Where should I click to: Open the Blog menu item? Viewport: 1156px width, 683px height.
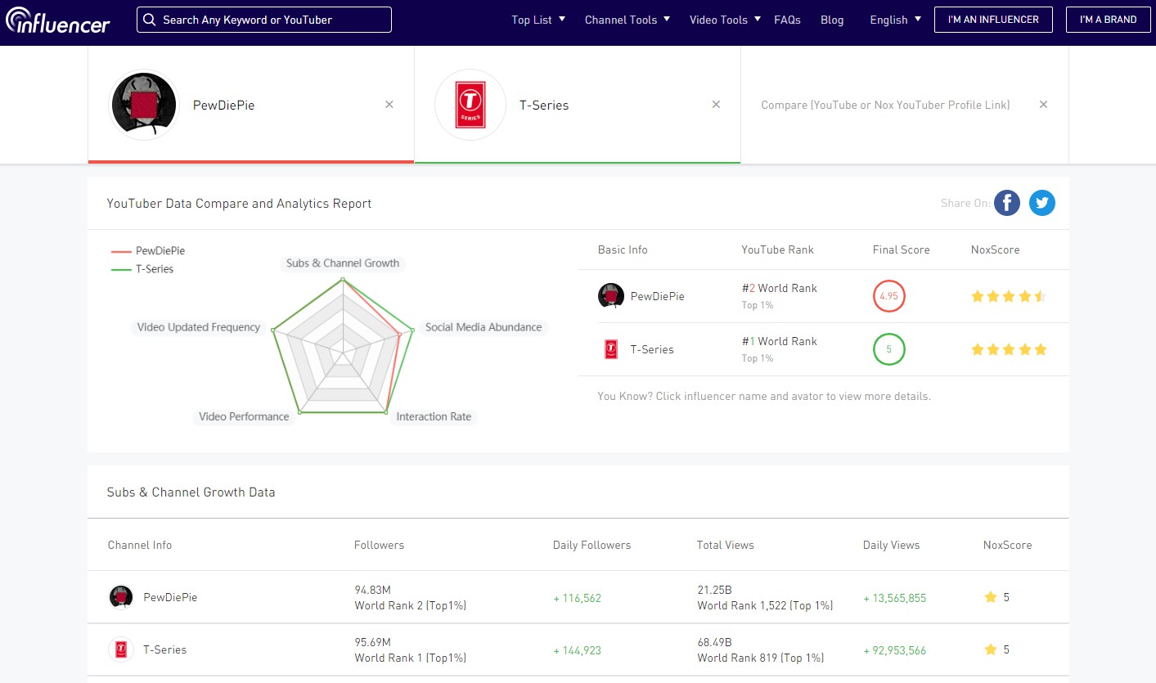coord(832,20)
